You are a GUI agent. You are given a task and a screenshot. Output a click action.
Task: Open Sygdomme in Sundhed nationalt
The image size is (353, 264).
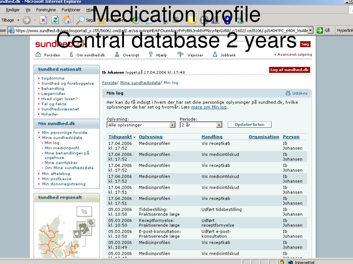coord(53,78)
